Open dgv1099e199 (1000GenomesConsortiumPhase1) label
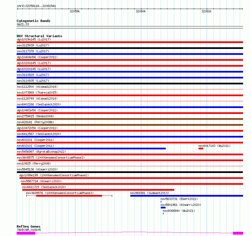 click(x=54, y=175)
